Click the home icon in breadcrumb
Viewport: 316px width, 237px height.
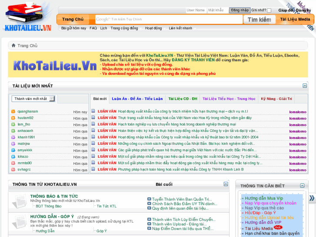point(13,45)
